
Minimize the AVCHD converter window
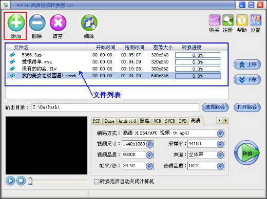(242, 5)
